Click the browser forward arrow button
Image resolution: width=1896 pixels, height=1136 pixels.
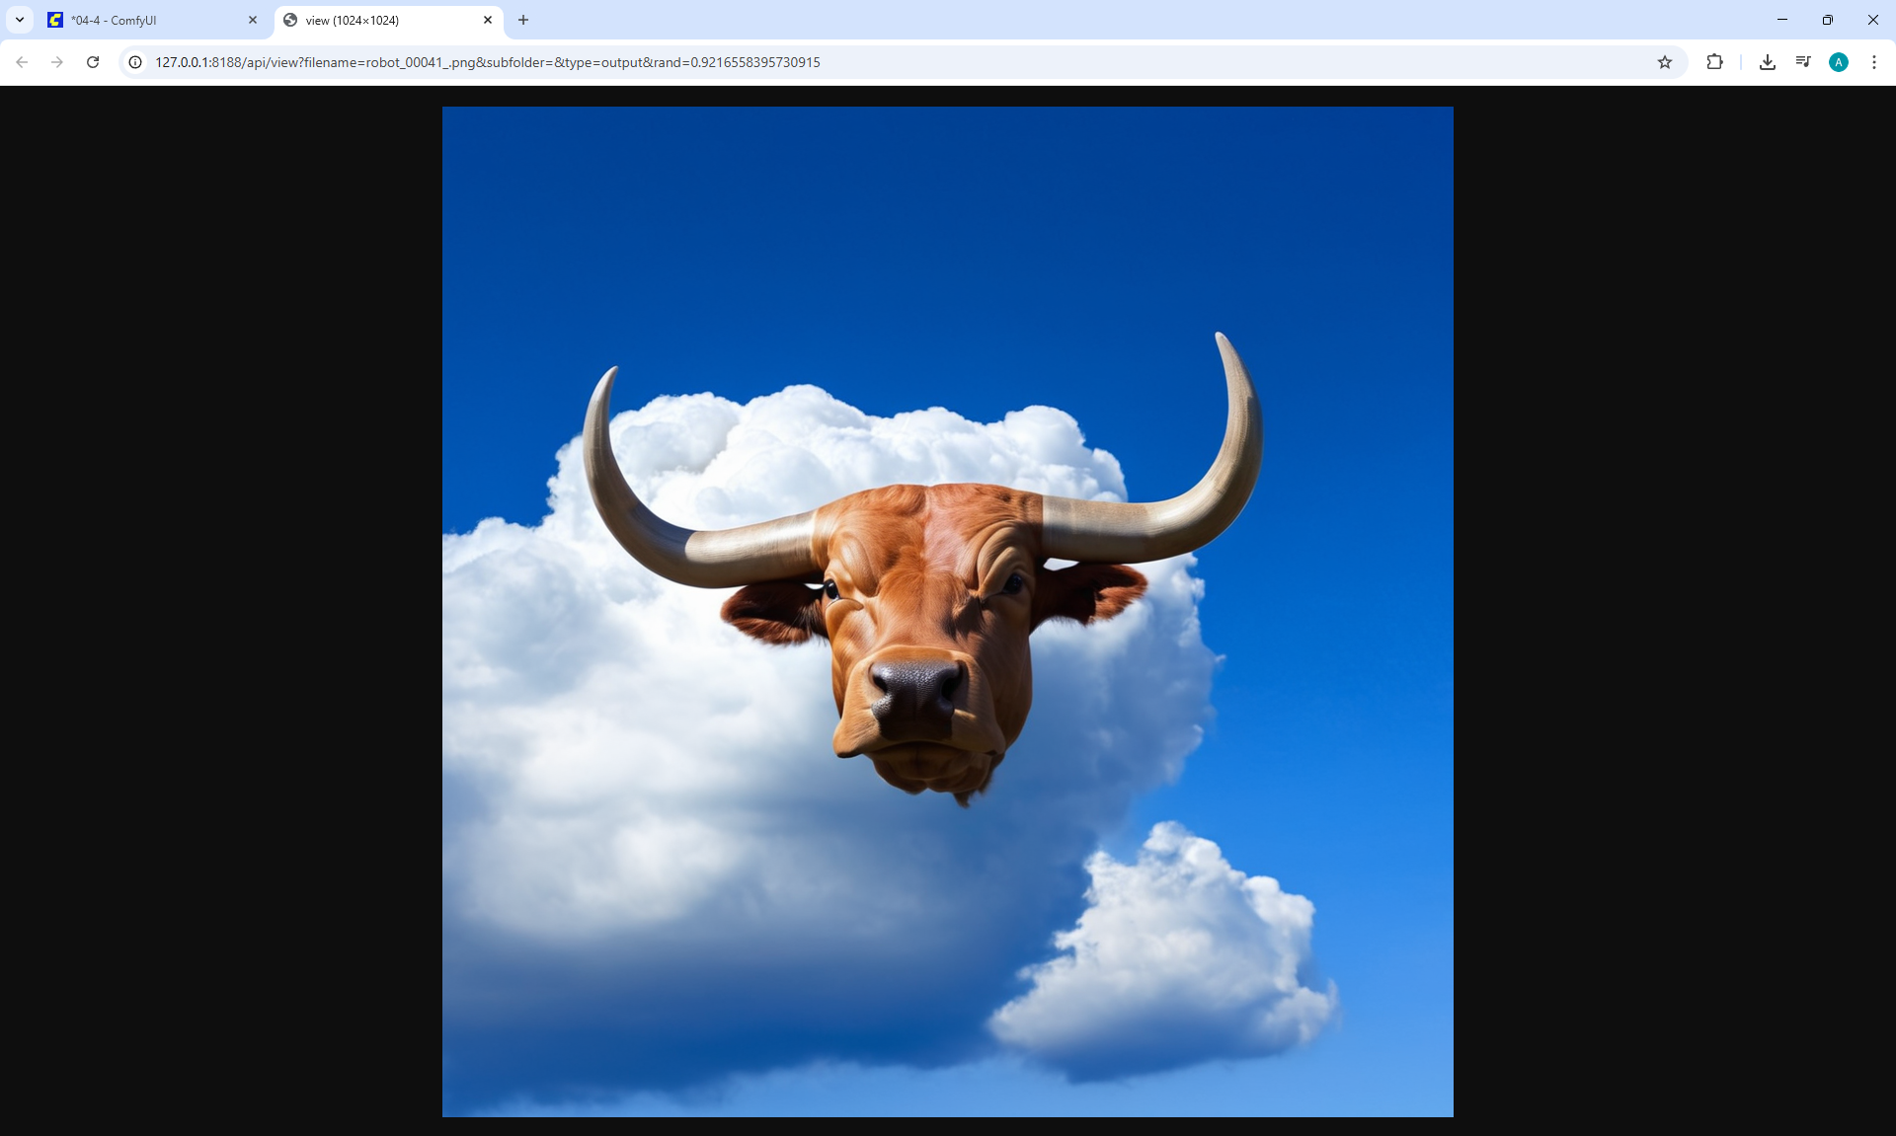coord(57,62)
